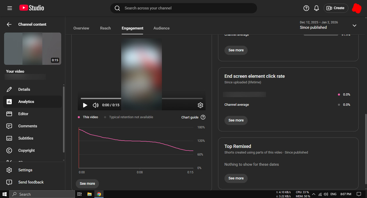The height and width of the screenshot is (198, 367).
Task: Open Settings in the sidebar
Action: [33, 170]
